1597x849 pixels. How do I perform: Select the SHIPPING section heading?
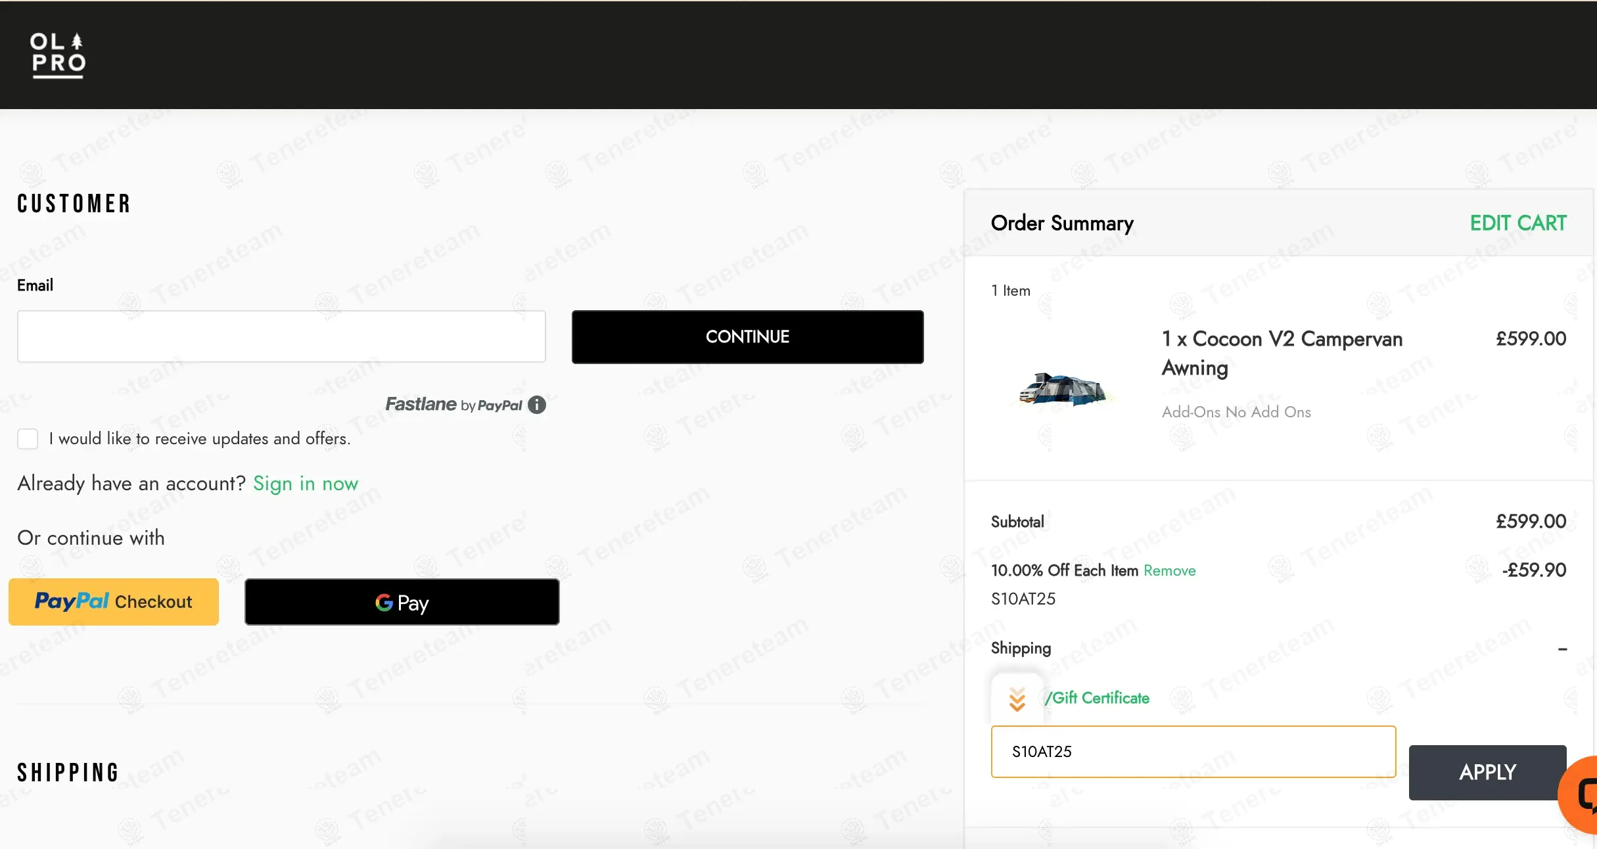(x=68, y=773)
